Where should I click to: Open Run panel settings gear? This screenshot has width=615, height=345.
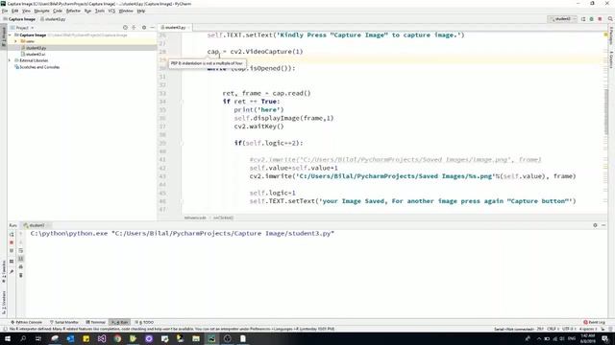[x=595, y=226]
